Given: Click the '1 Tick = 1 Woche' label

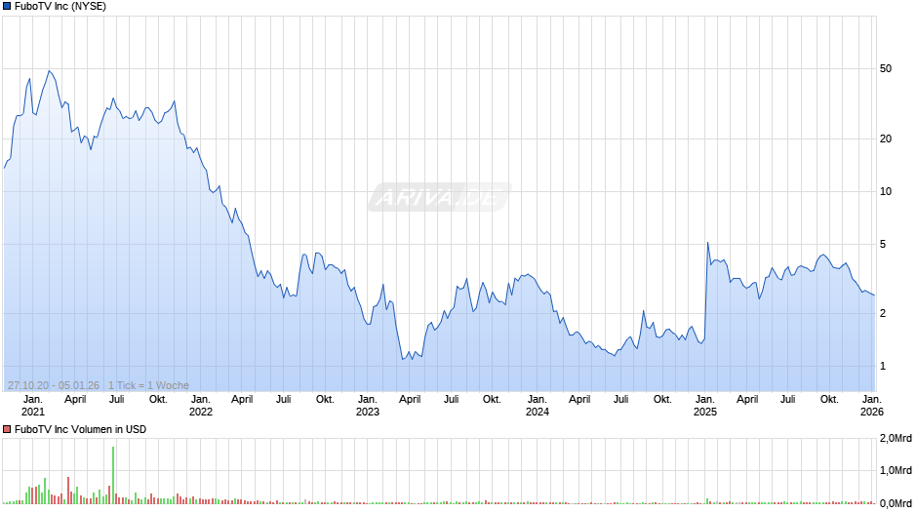Looking at the screenshot, I should [148, 385].
